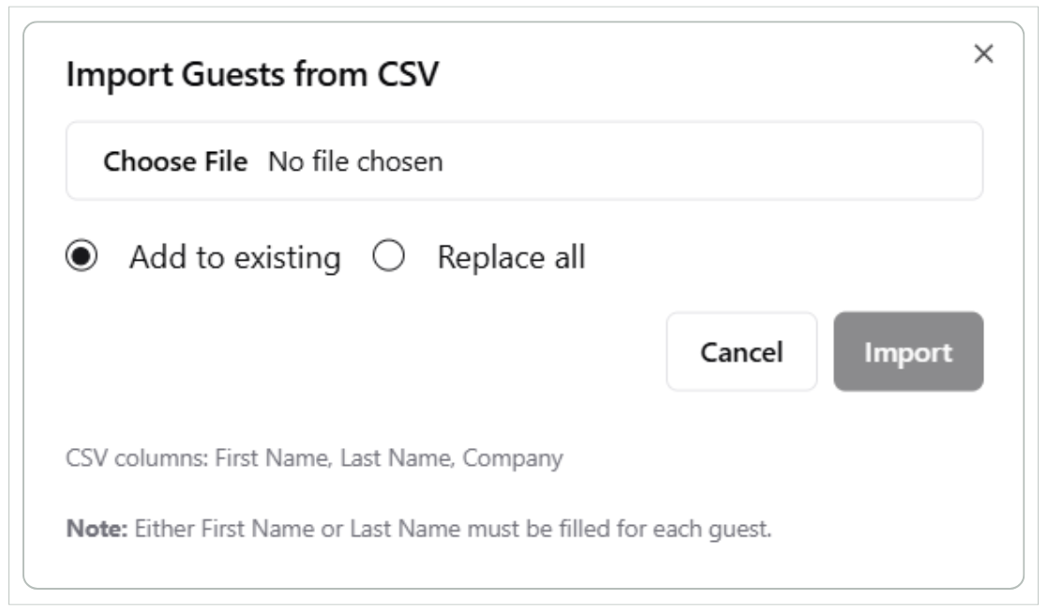1048x615 pixels.
Task: Click the Choose File button
Action: point(175,161)
